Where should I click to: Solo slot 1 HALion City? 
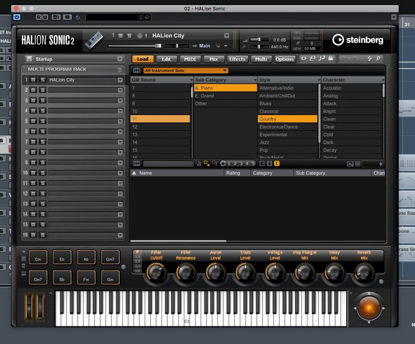pyautogui.click(x=43, y=80)
